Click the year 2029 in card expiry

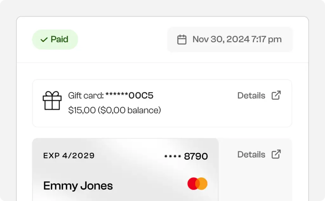[83, 156]
